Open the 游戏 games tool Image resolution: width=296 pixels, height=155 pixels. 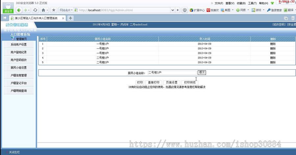click(256, 10)
